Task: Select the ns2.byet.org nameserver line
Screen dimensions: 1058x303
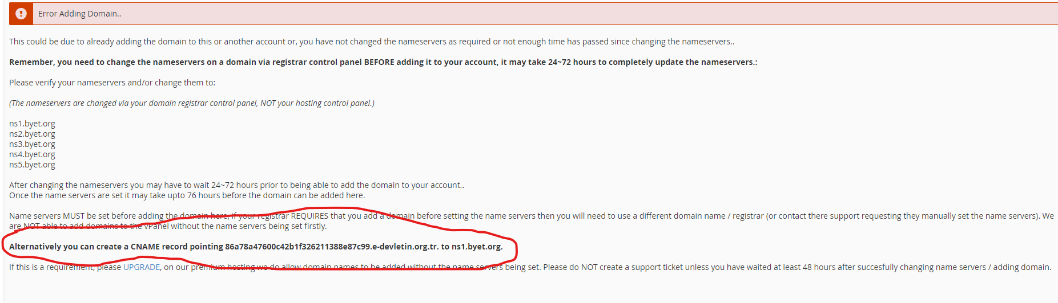Action: [32, 134]
